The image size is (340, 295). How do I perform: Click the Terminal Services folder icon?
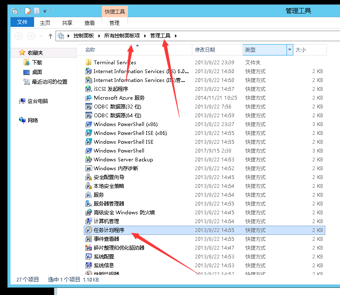(x=88, y=62)
